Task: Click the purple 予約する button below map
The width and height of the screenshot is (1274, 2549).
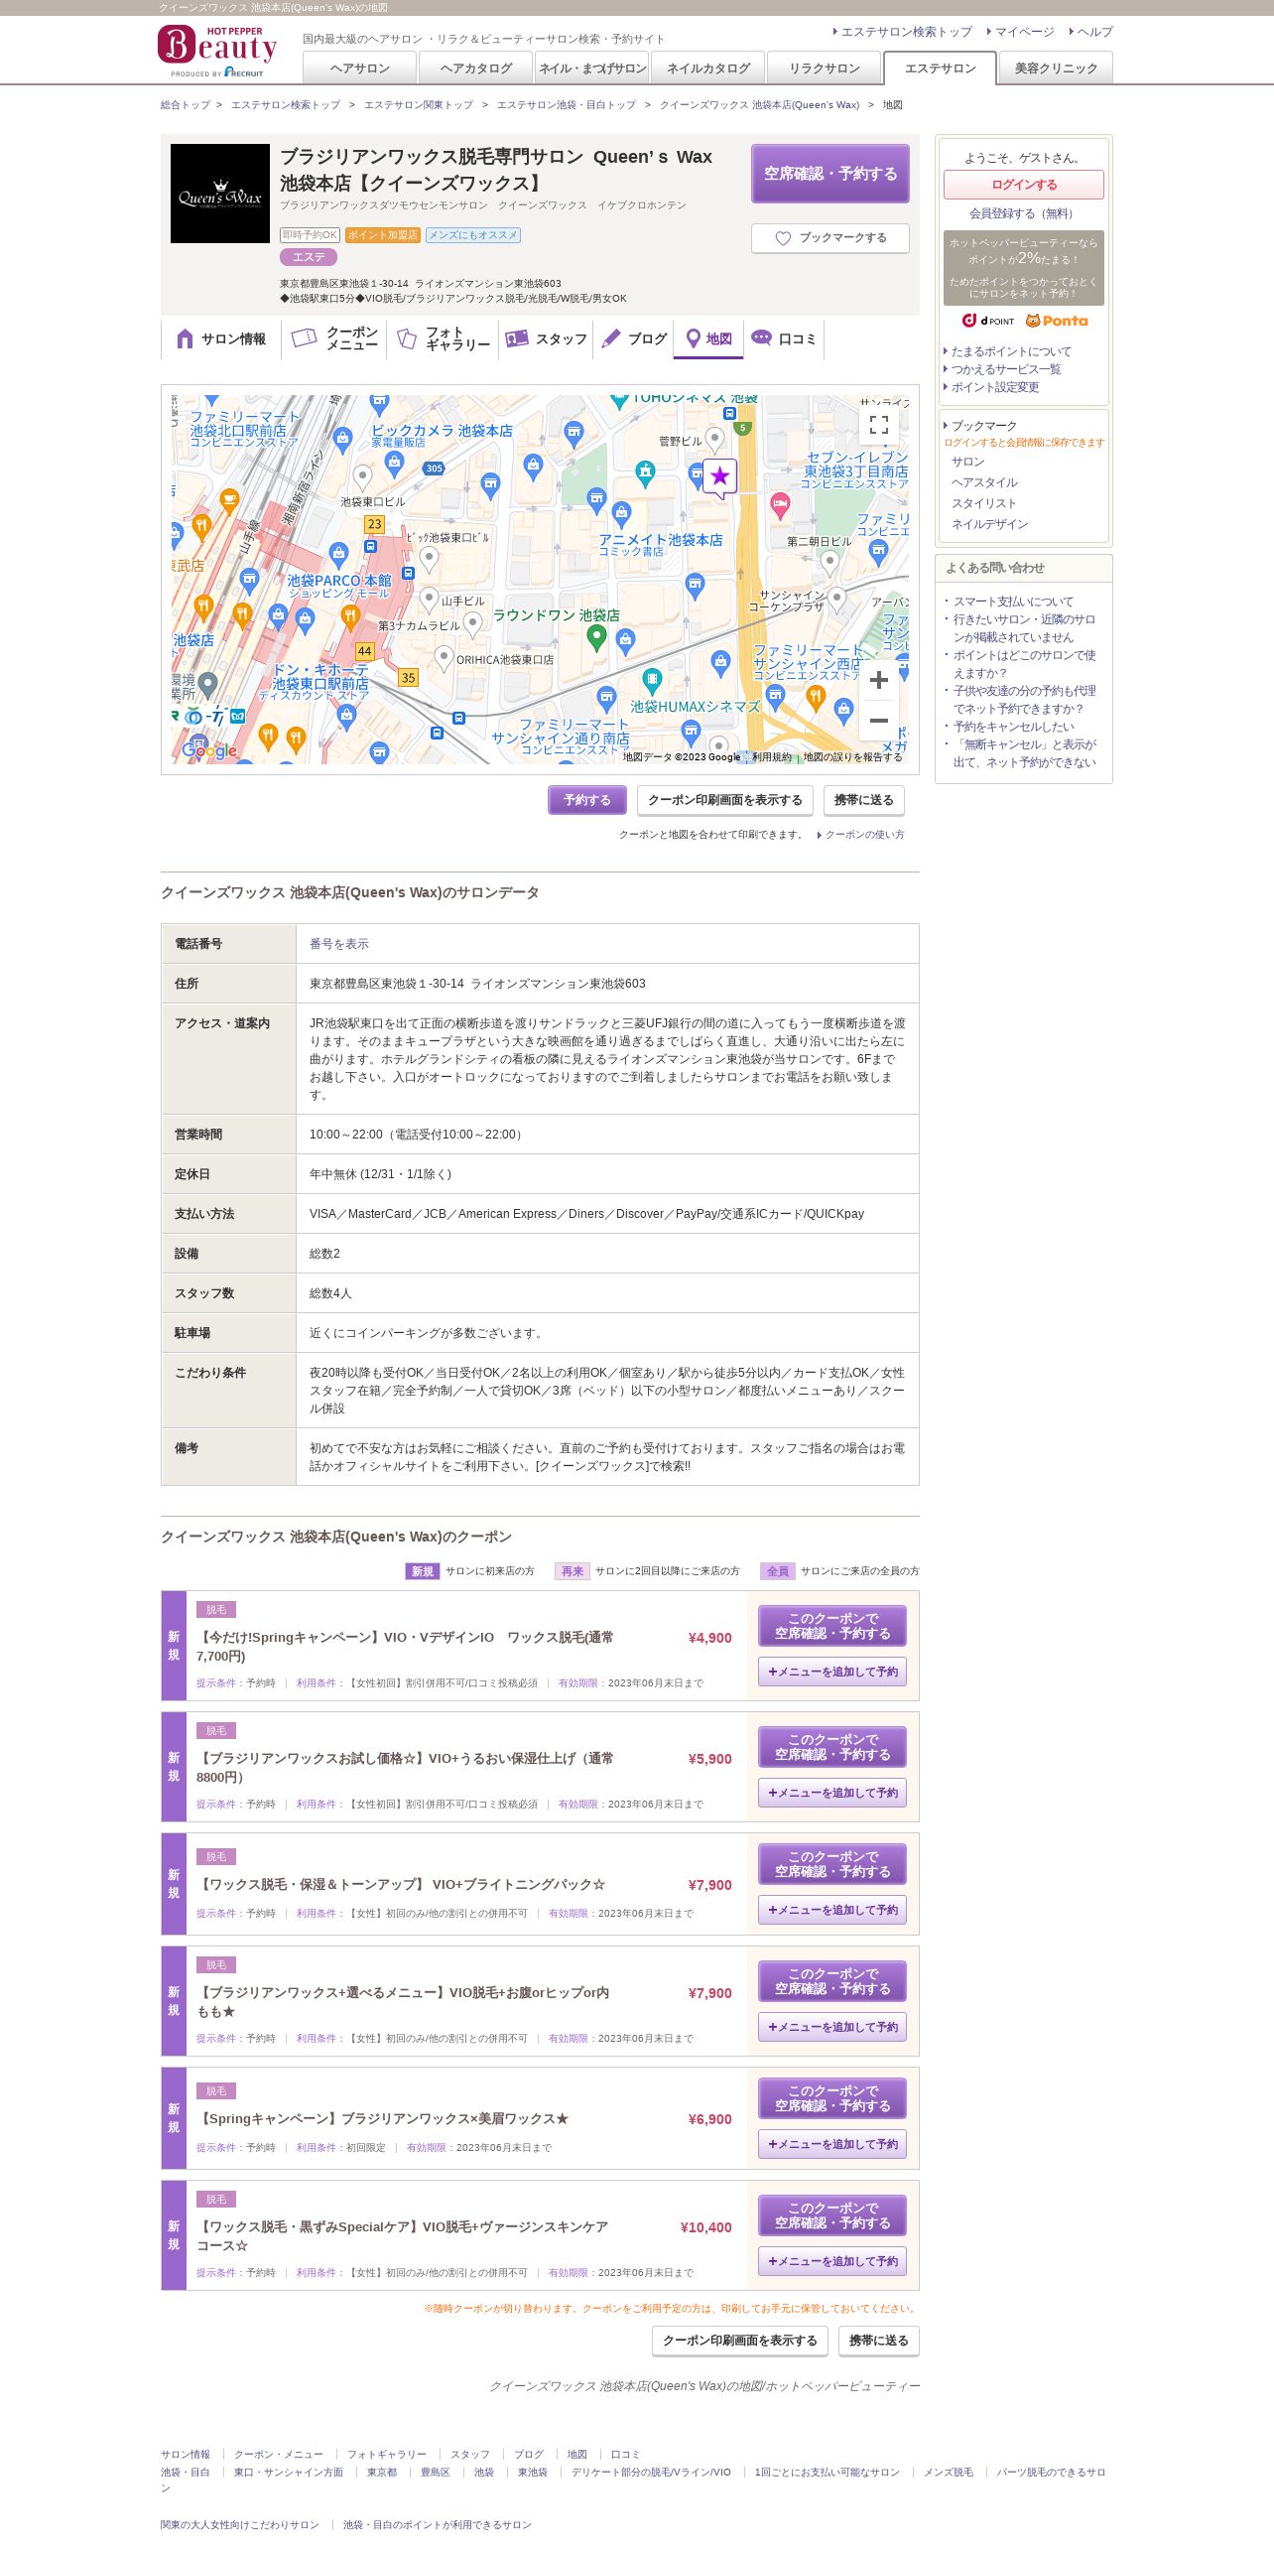Action: click(587, 800)
